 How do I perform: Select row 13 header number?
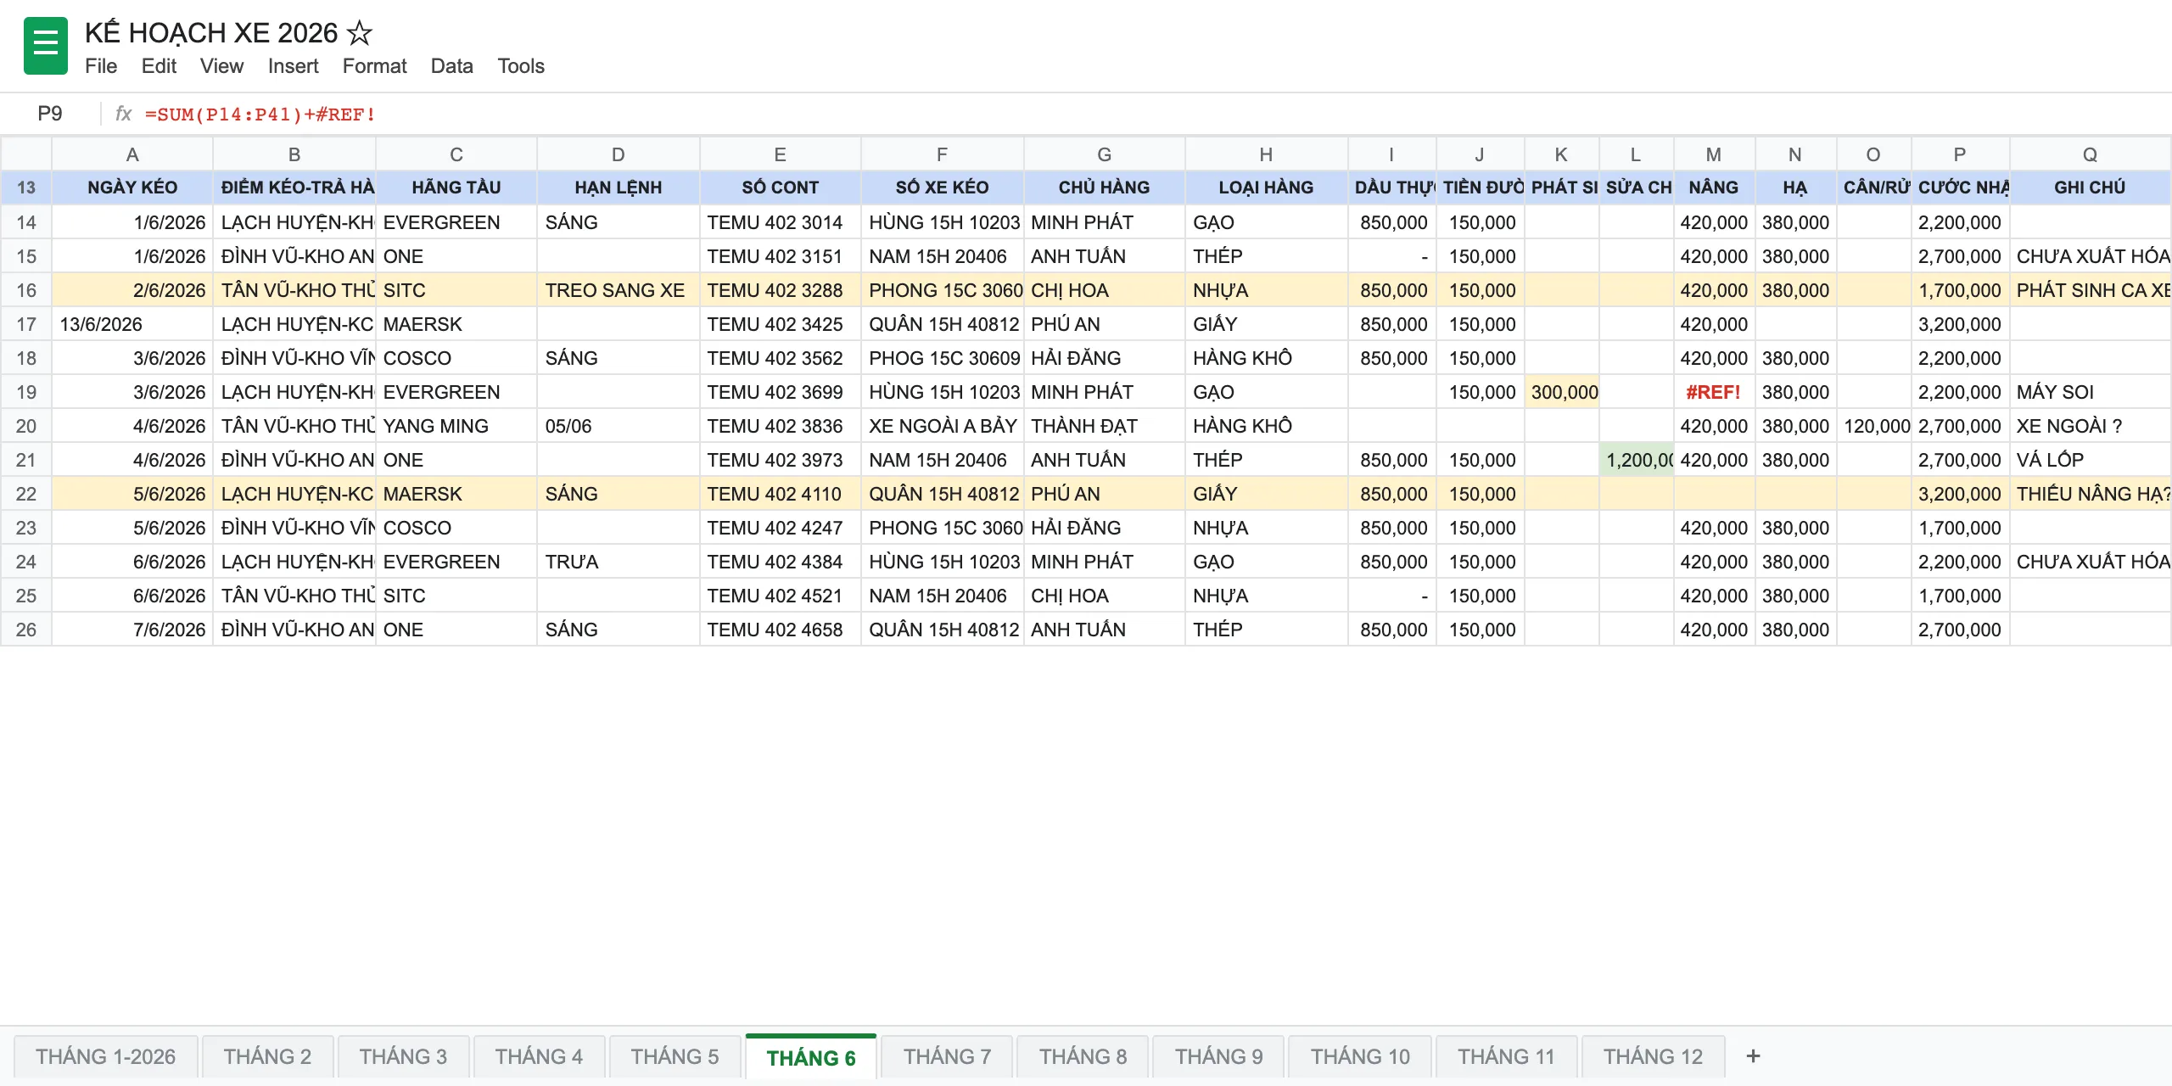(26, 188)
